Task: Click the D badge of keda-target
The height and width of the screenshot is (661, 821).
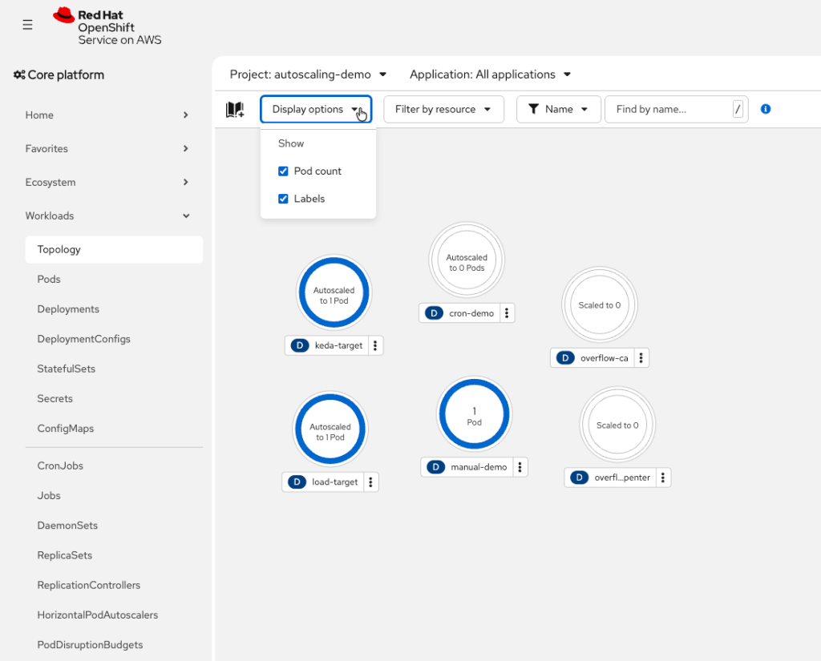Action: (x=300, y=345)
